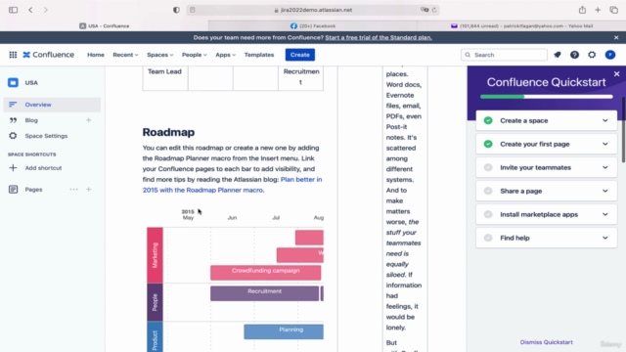Open Blog in sidebar
The image size is (626, 352).
31,120
